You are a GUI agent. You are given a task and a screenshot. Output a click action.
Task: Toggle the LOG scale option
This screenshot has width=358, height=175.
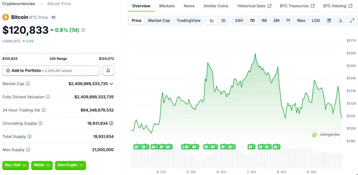click(x=316, y=21)
